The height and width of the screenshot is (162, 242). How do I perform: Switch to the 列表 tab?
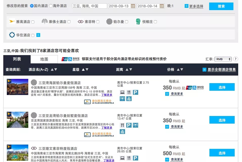pyautogui.click(x=17, y=59)
